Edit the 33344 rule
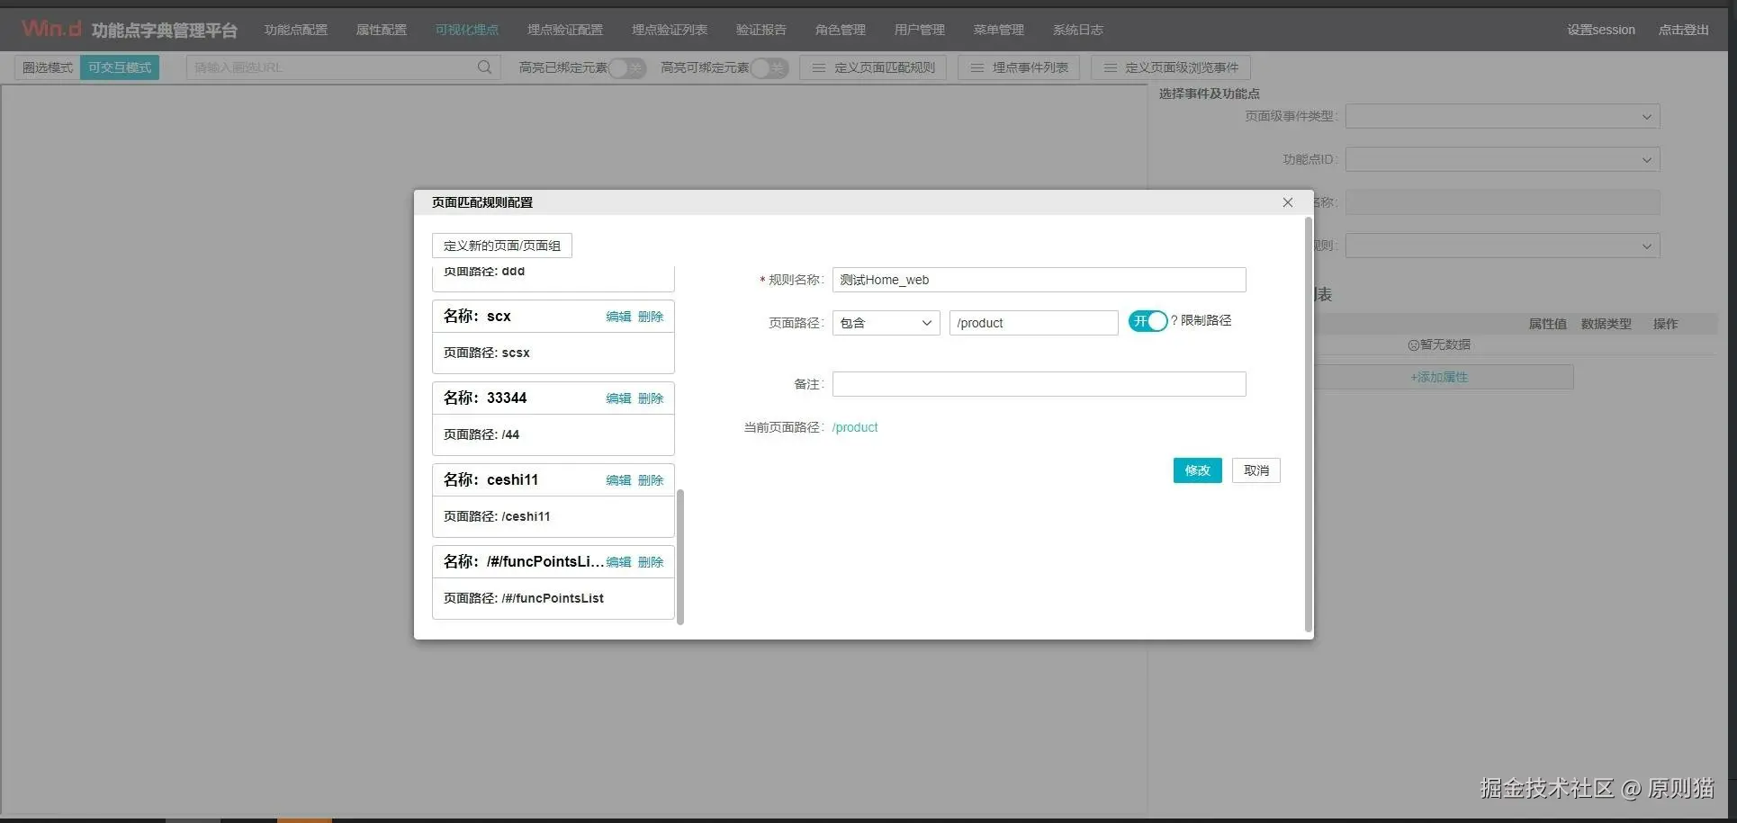 (618, 398)
